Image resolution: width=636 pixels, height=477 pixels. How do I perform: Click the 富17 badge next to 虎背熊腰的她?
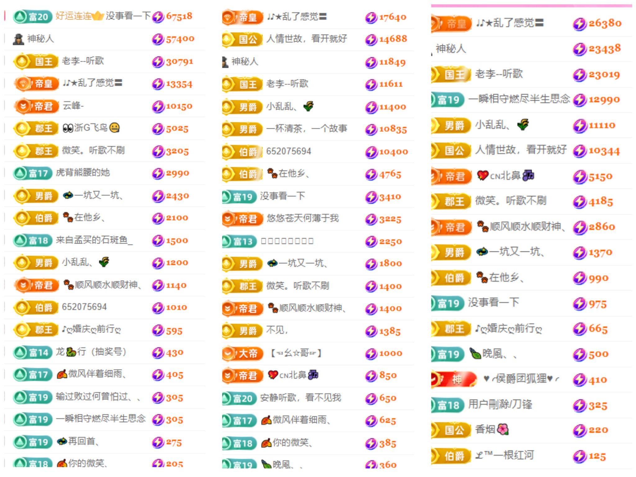pyautogui.click(x=33, y=173)
